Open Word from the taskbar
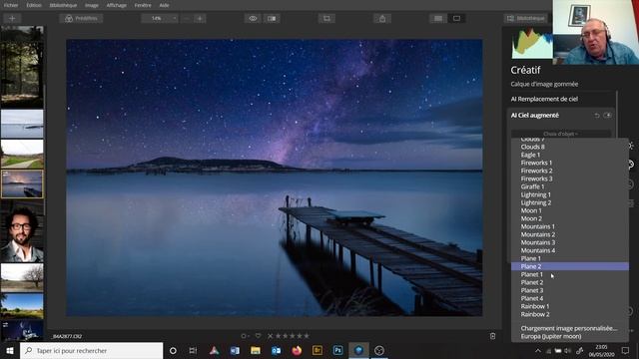Image resolution: width=639 pixels, height=359 pixels. pyautogui.click(x=235, y=350)
